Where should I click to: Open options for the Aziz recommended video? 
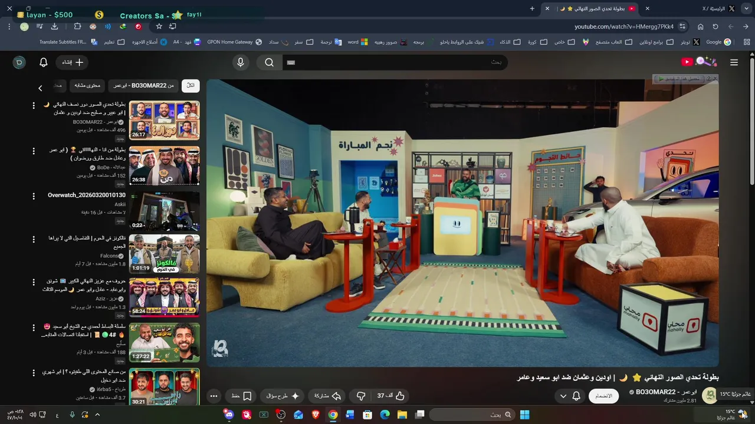tap(34, 282)
